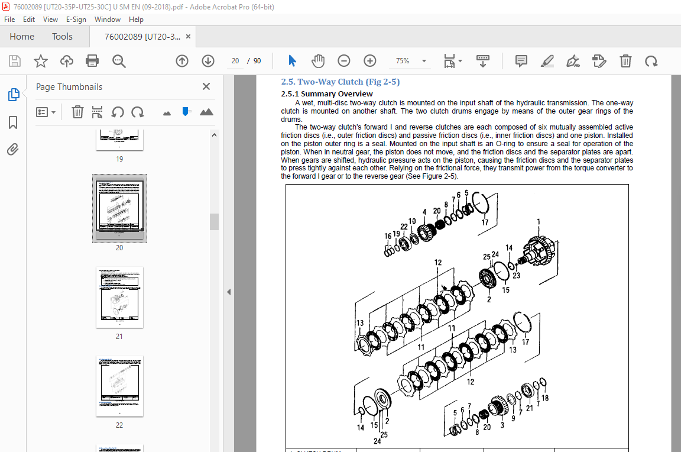
Task: Select page 22 thumbnail
Action: (x=119, y=386)
